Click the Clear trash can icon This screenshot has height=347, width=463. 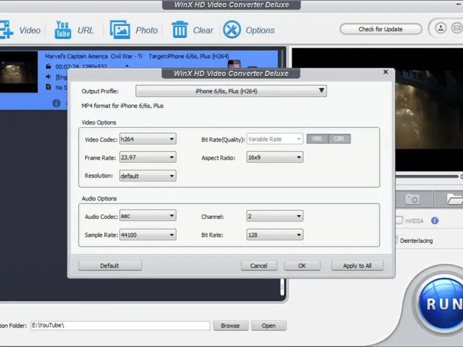click(x=179, y=29)
